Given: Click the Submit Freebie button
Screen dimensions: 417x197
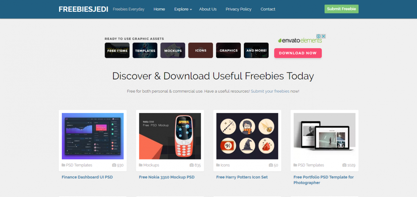Looking at the screenshot, I should click(x=342, y=9).
